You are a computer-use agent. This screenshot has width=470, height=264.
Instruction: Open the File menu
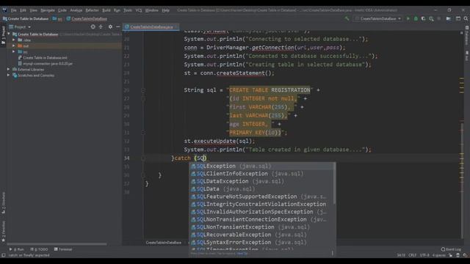pos(14,10)
